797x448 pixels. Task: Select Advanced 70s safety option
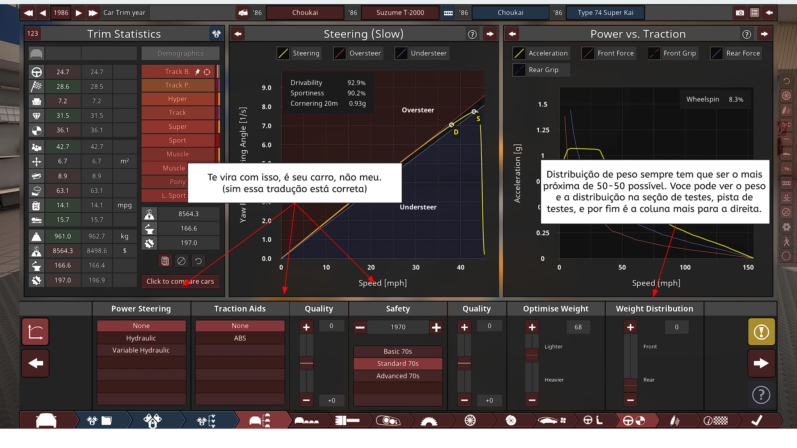tap(398, 376)
